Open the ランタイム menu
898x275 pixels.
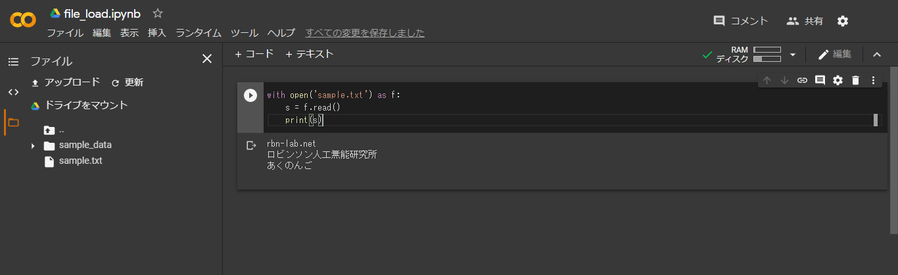point(198,33)
